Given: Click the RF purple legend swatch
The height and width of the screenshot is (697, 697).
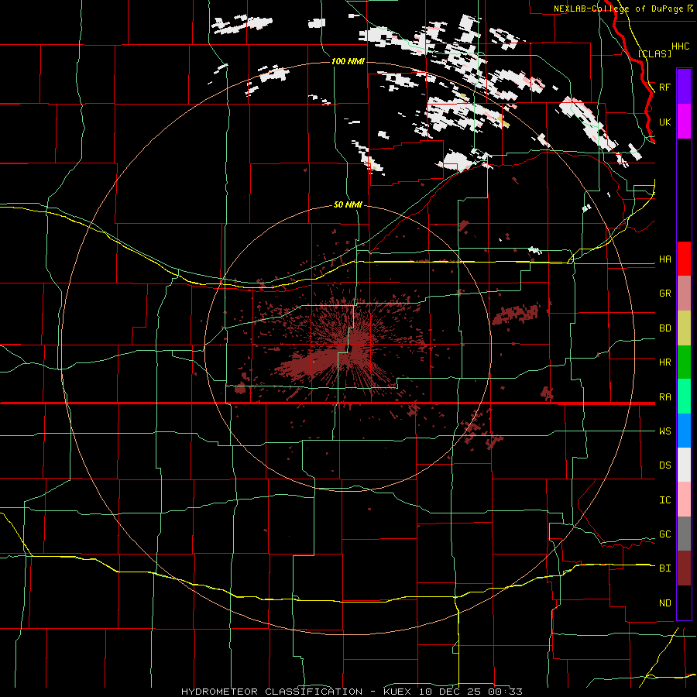Looking at the screenshot, I should [684, 87].
